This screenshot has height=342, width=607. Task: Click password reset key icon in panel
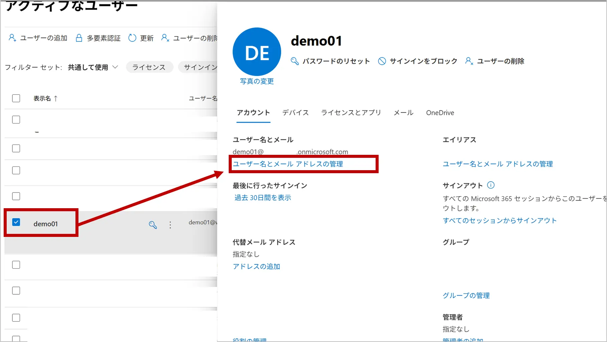[x=294, y=61]
